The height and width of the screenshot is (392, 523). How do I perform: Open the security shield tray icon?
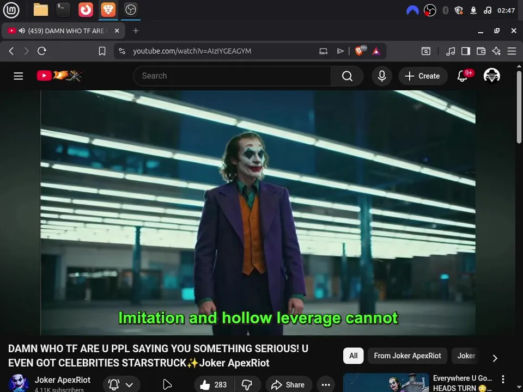459,10
